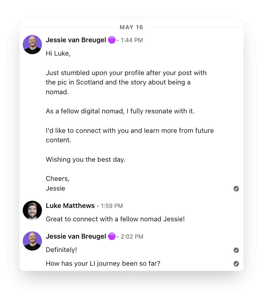Click the 2:02 PM timestamp

click(x=132, y=237)
